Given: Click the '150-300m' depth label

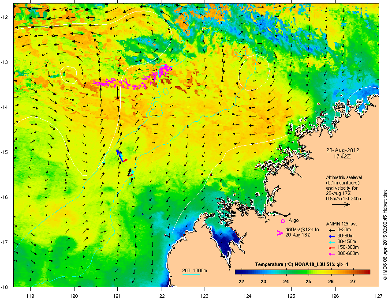Looking at the screenshot, I should tap(348, 247).
